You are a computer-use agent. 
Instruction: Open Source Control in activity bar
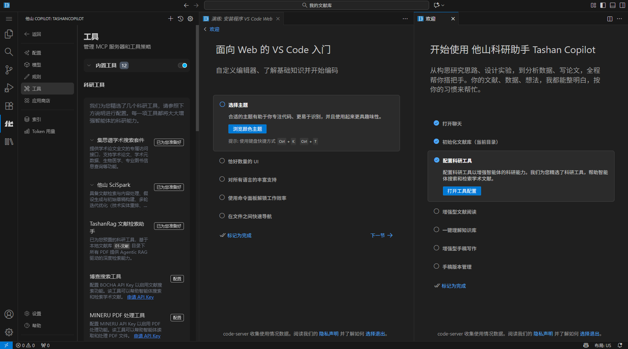point(9,70)
